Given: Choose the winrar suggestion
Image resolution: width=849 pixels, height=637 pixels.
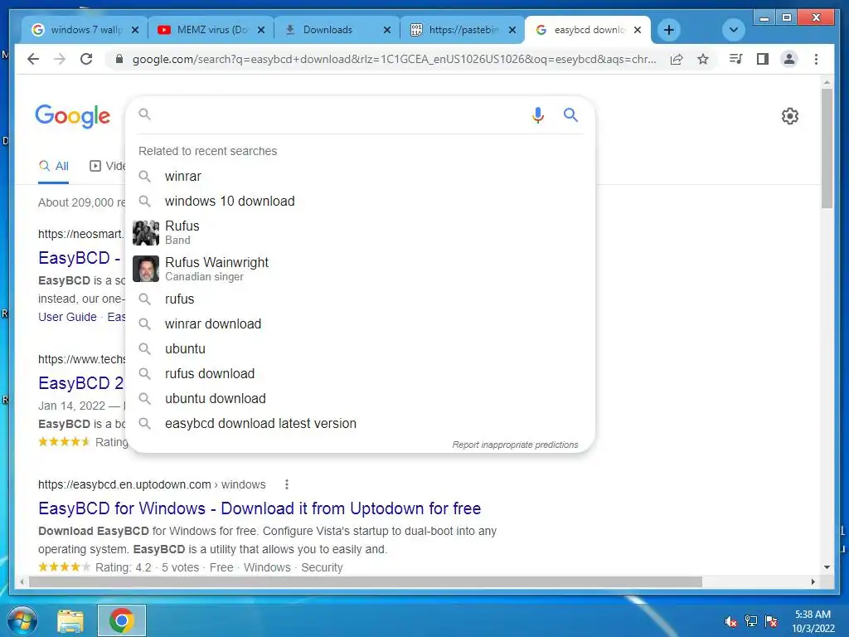Looking at the screenshot, I should pos(360,176).
